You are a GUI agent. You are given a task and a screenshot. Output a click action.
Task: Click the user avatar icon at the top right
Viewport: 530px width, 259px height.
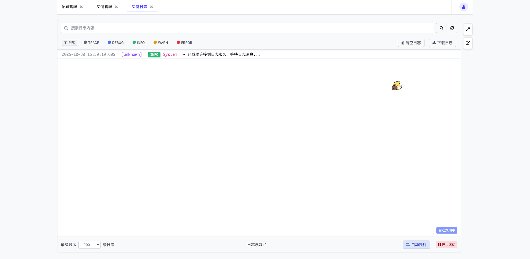click(463, 7)
